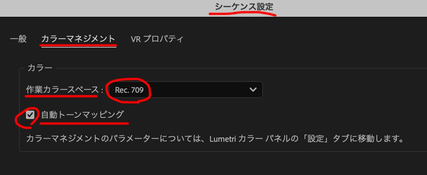427x175 pixels.
Task: Click the Rec. 709 value text
Action: [x=129, y=90]
